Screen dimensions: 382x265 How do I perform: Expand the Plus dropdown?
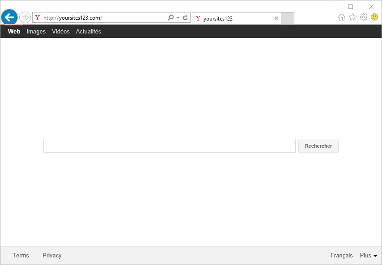point(369,255)
